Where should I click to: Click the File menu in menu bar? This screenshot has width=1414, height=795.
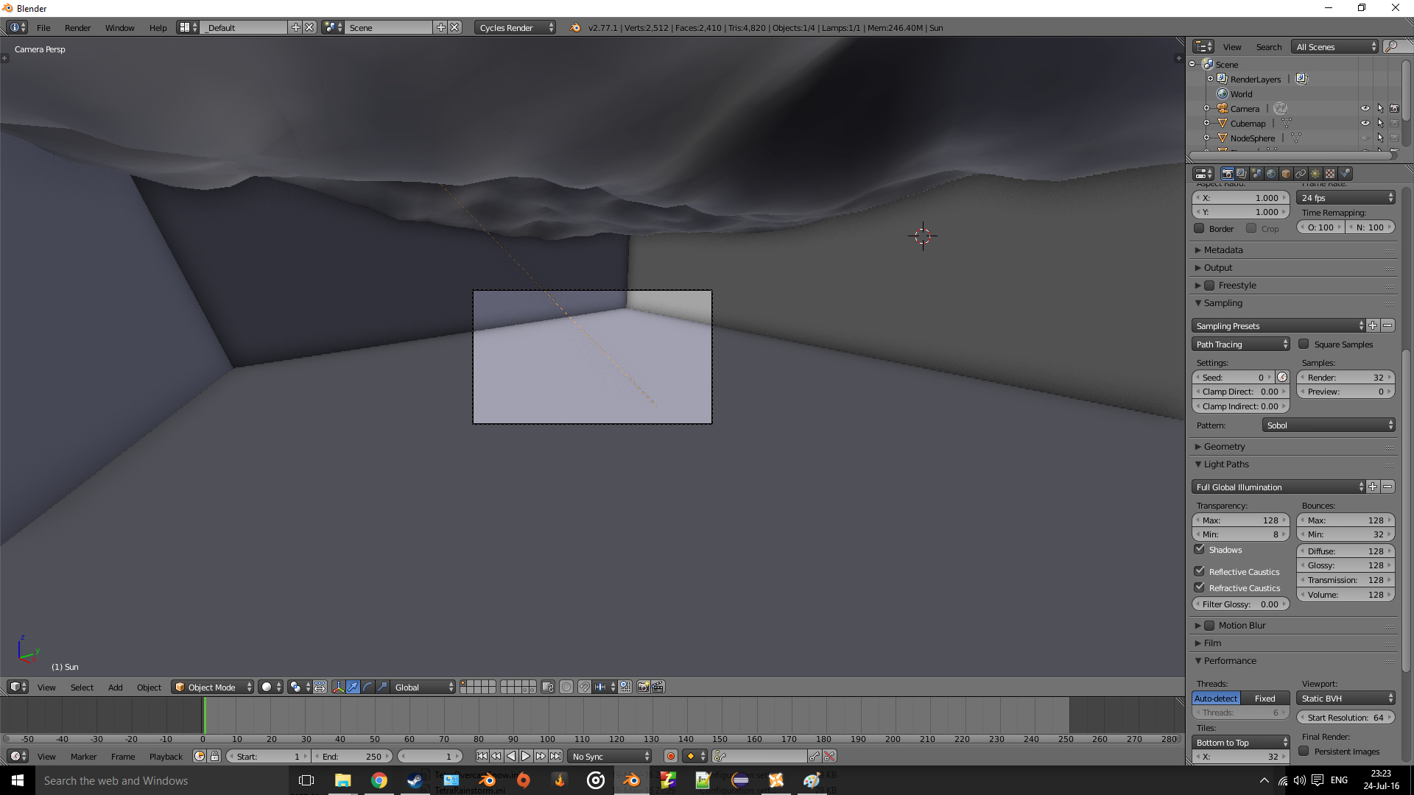click(43, 27)
